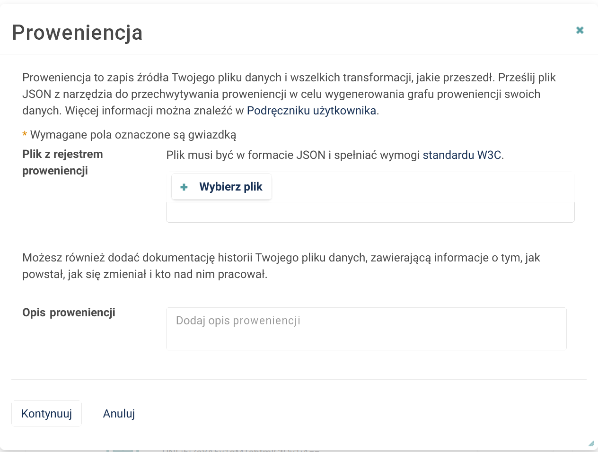
Task: Click the plus icon beside Wybierz plik
Action: tap(184, 187)
